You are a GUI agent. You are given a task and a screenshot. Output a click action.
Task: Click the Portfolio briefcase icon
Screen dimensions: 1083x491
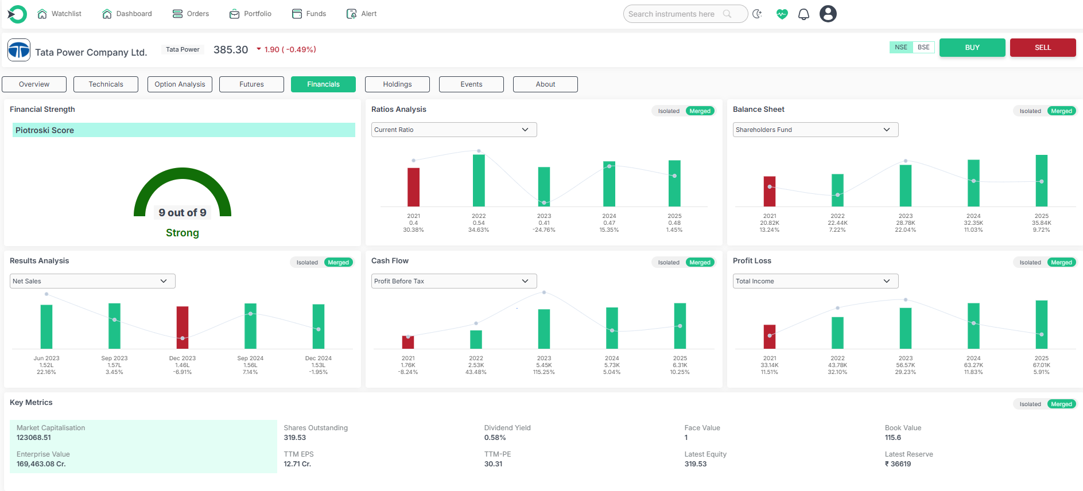coord(234,14)
